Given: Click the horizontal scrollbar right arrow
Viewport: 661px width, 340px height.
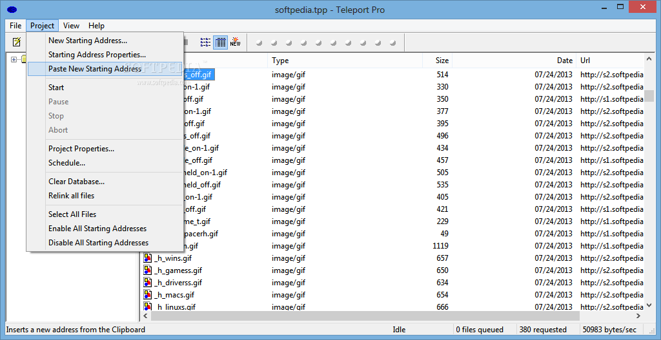Looking at the screenshot, I should pyautogui.click(x=639, y=316).
